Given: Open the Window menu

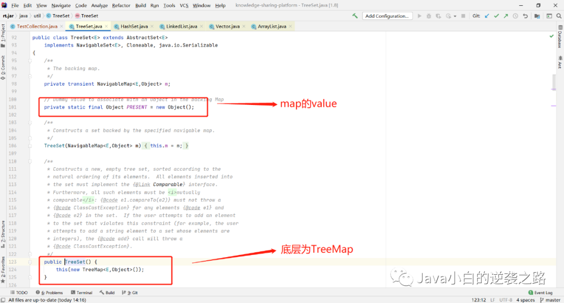Looking at the screenshot, I should click(202, 5).
